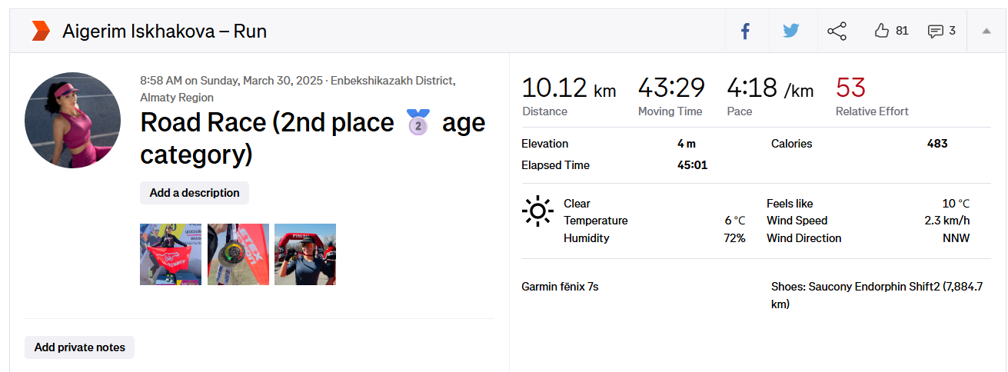Open the first red flag photo thumbnail

pyautogui.click(x=171, y=254)
